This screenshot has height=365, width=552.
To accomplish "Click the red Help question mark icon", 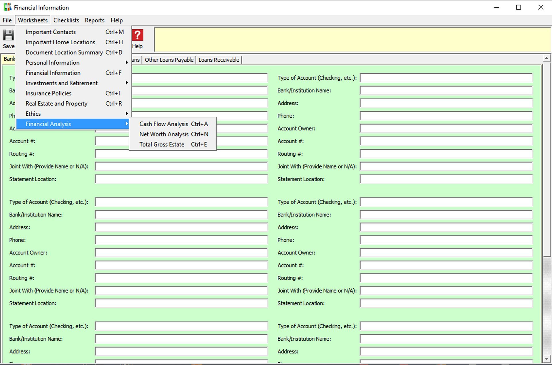I will point(137,35).
